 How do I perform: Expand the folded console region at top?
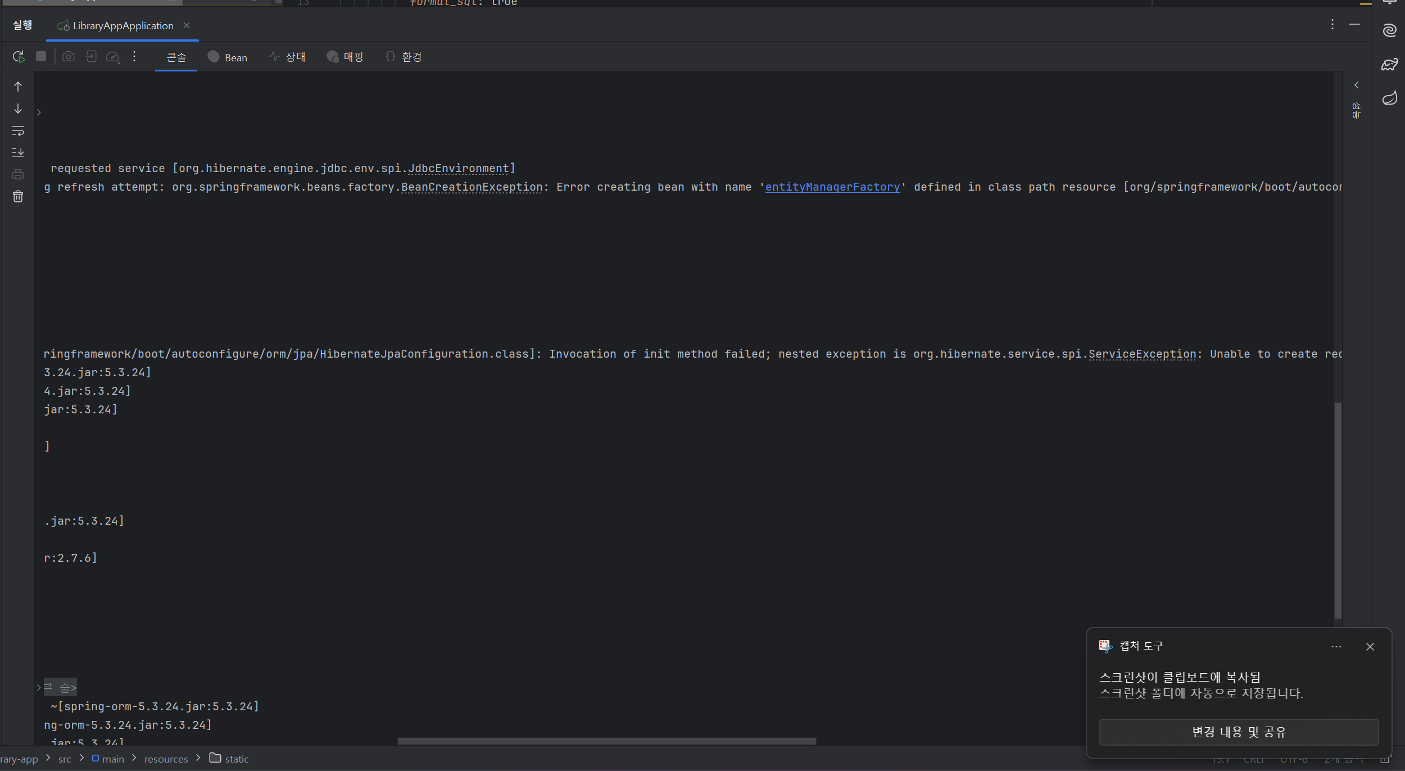(39, 112)
